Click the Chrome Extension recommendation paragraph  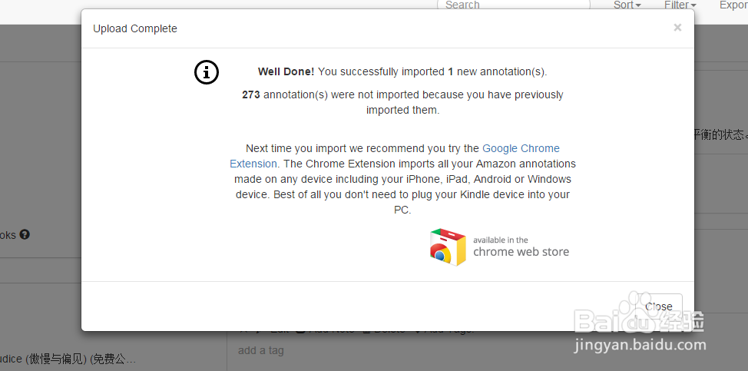402,179
